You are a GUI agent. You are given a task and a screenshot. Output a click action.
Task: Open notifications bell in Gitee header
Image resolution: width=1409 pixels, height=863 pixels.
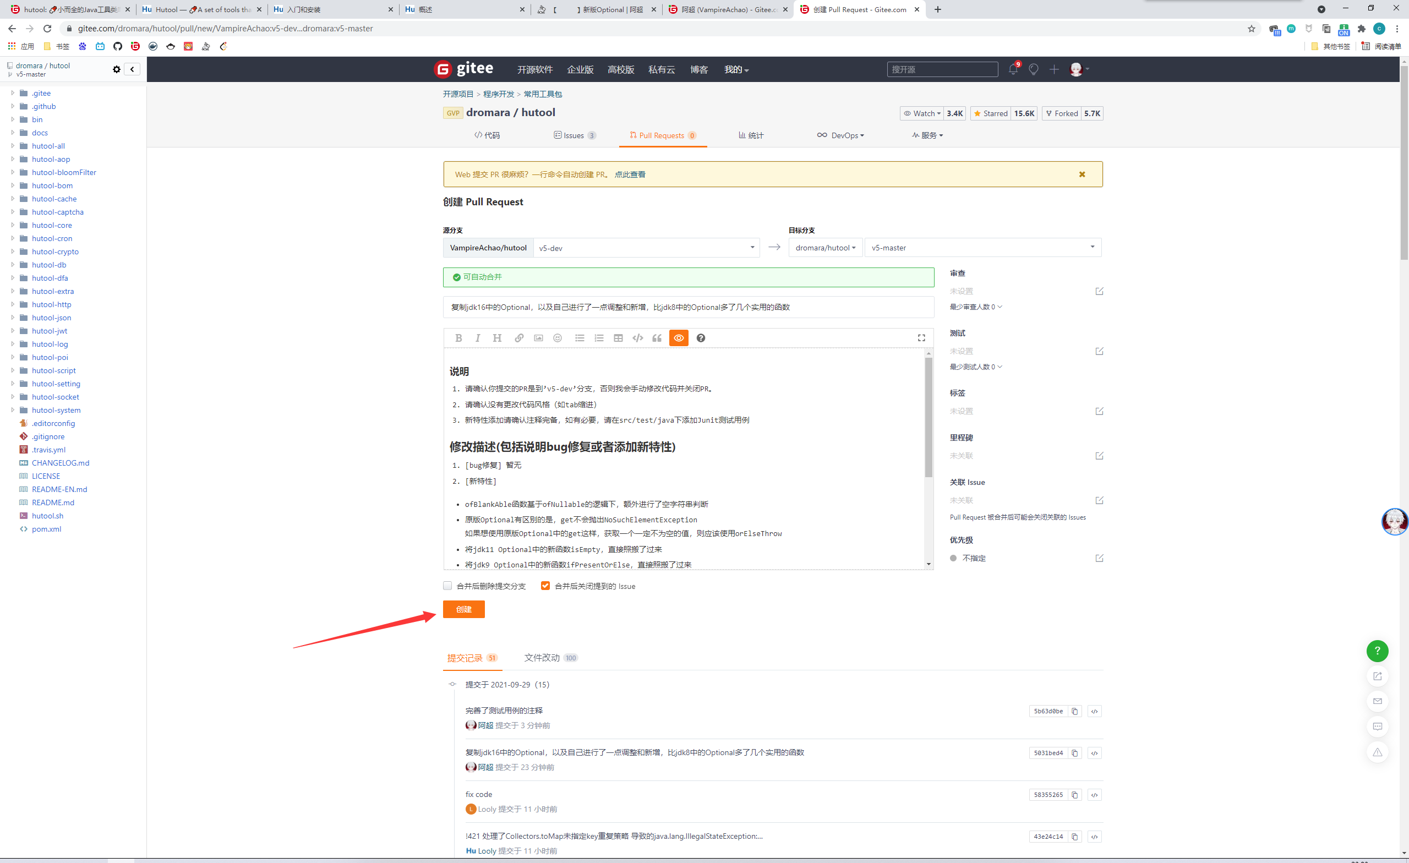pos(1013,69)
